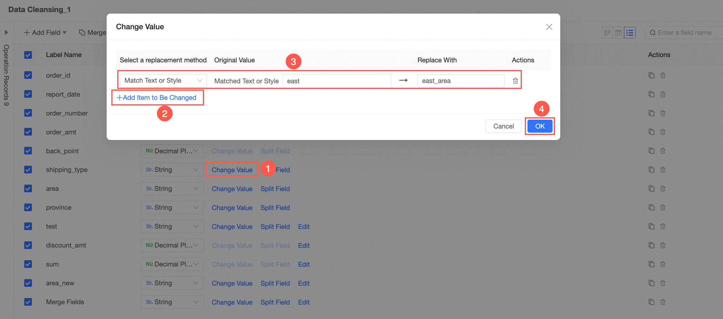Open the Match Text or Style dropdown

(163, 81)
